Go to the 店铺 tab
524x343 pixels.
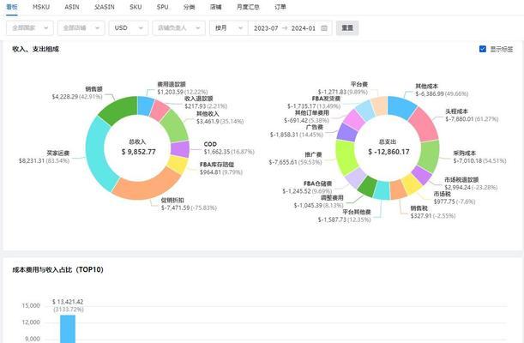click(216, 7)
